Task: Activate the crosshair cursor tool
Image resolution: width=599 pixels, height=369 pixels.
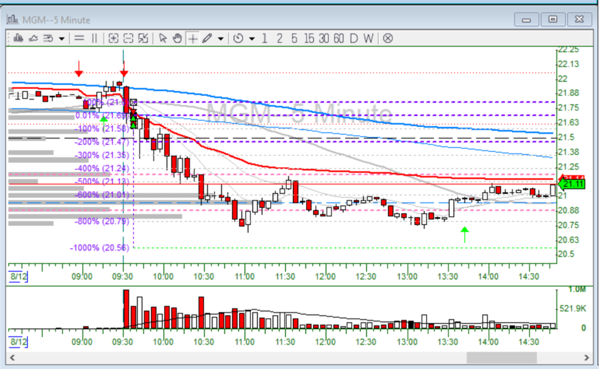Action: click(192, 38)
